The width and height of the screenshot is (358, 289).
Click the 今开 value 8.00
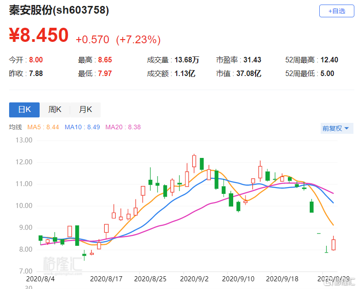36,60
